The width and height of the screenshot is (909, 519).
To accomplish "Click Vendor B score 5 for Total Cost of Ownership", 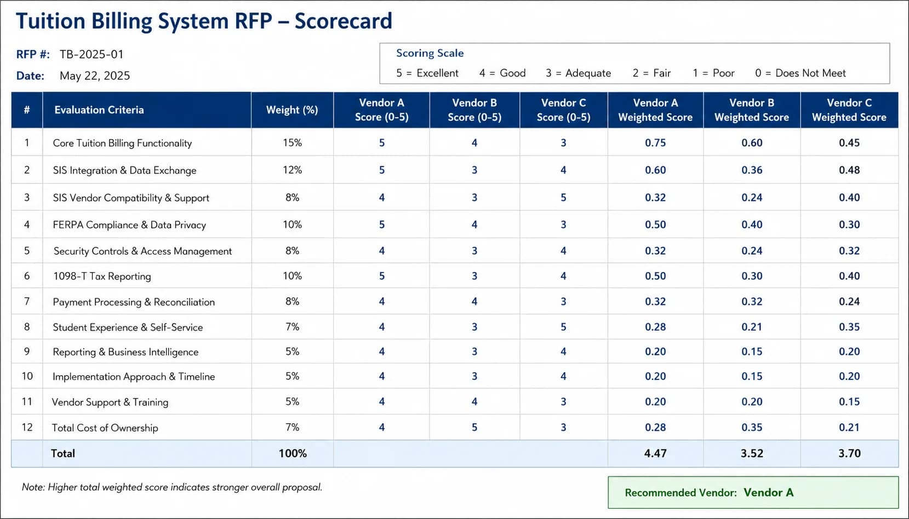I will (x=474, y=427).
